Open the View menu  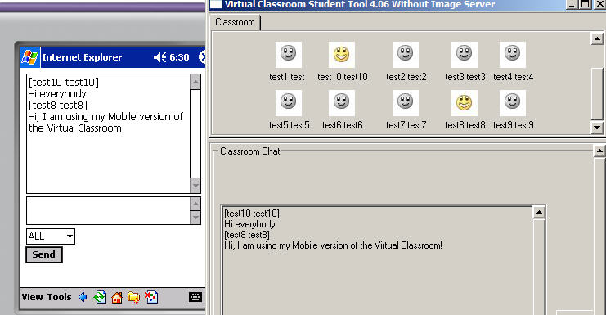click(x=32, y=297)
